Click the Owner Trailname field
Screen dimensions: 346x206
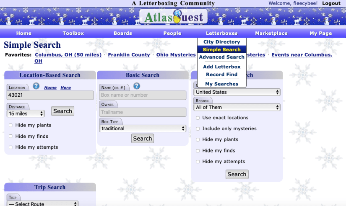tap(143, 112)
